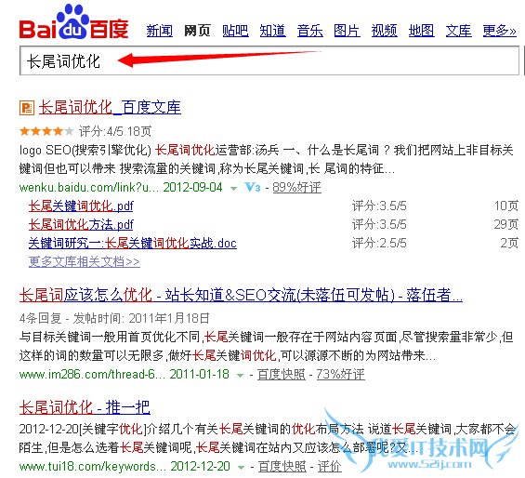
Task: Expand dropdown arrow after www.im286.com date
Action: (x=240, y=375)
